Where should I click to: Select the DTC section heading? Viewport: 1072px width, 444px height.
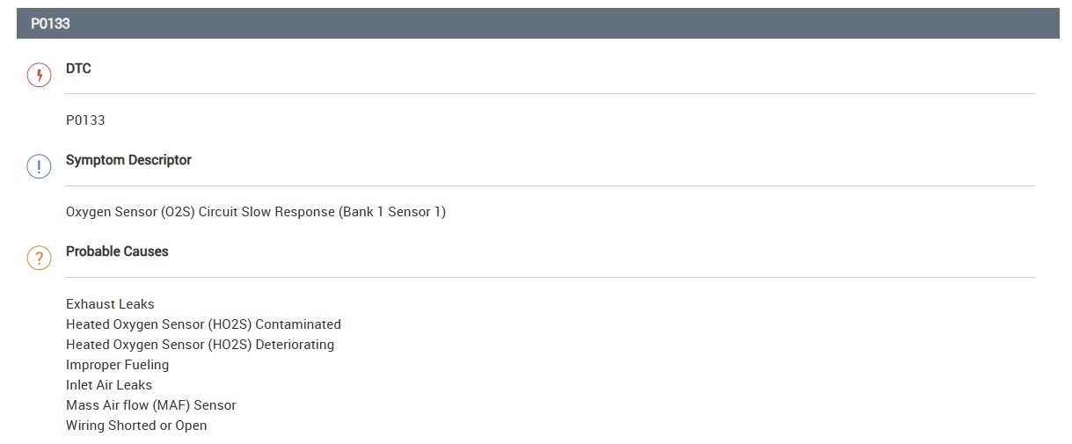point(78,69)
